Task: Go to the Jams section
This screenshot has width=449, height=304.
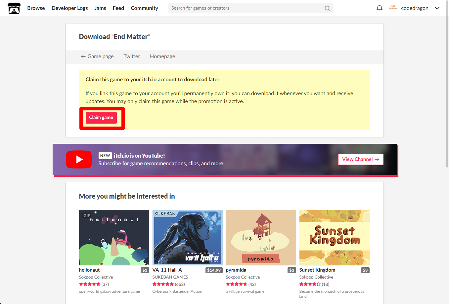Action: coord(100,8)
